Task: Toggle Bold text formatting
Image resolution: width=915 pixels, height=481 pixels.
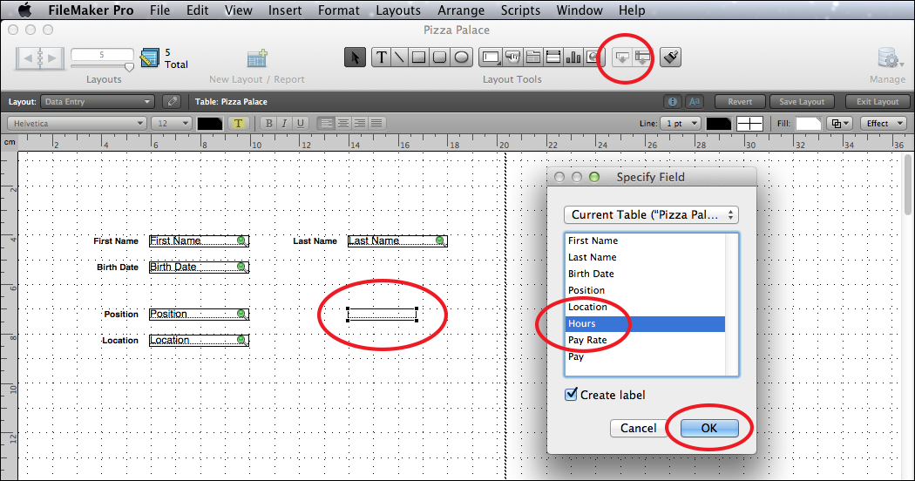Action: 268,123
